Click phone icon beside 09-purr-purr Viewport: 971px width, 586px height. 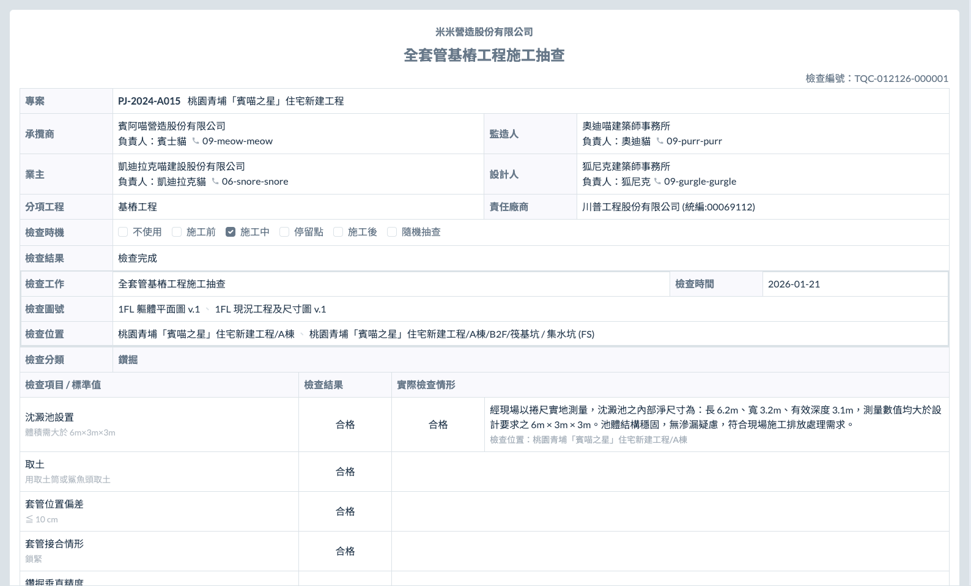point(660,141)
